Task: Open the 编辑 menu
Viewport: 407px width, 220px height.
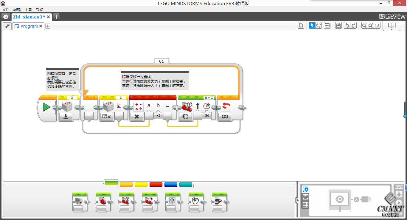Action: (17, 10)
